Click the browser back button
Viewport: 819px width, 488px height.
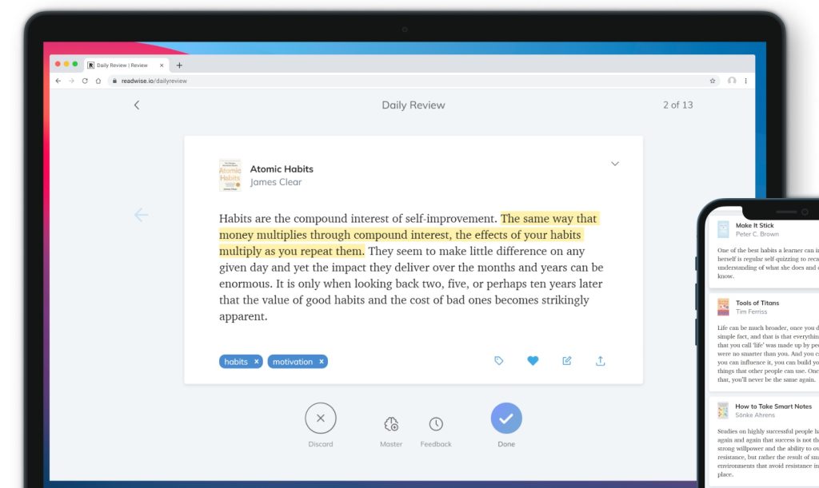58,81
